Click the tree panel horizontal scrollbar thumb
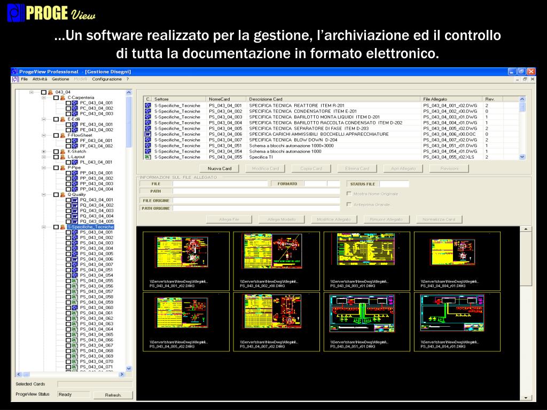The image size is (547, 410). tap(26, 374)
